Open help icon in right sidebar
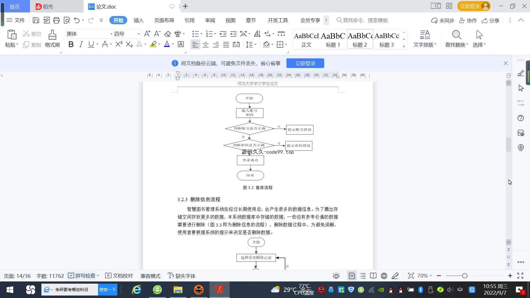 coord(521,118)
